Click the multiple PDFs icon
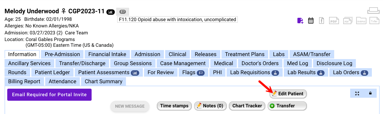Viewport: 383px width, 114px height. click(x=348, y=21)
